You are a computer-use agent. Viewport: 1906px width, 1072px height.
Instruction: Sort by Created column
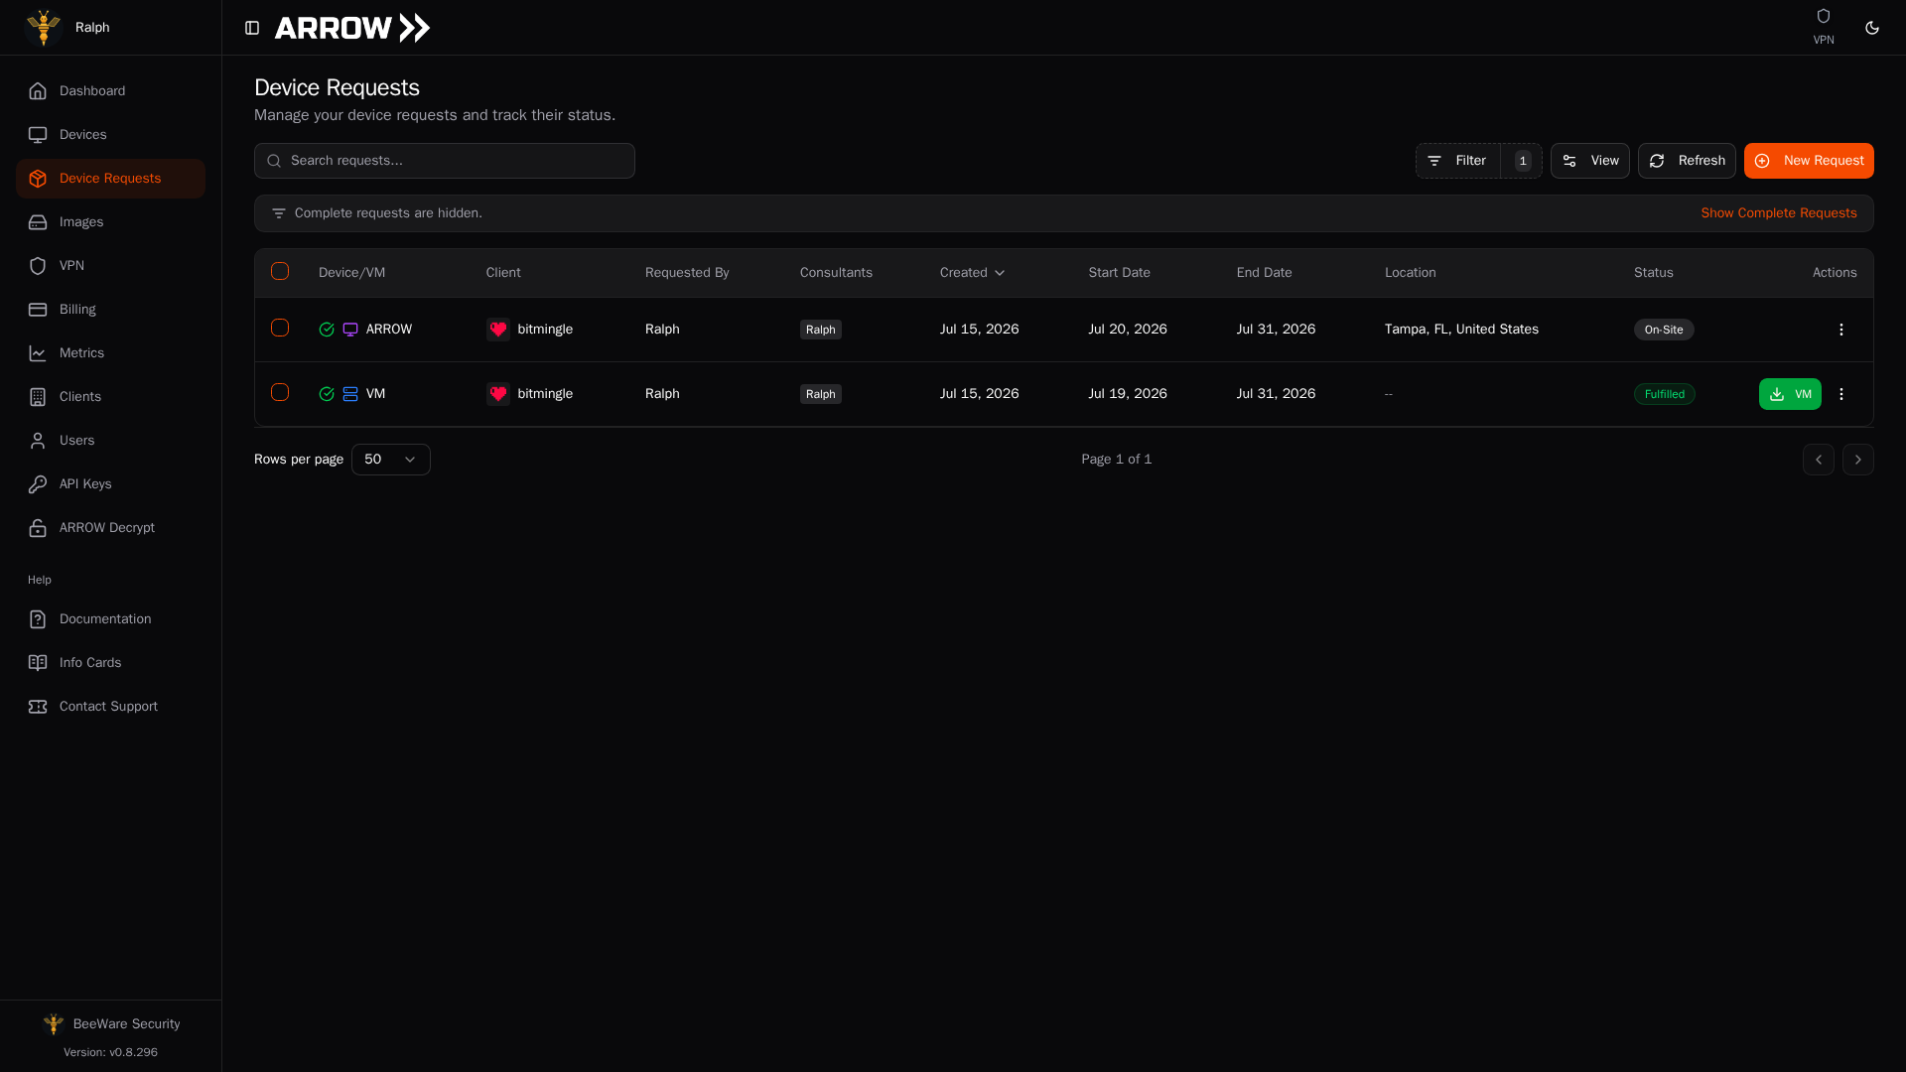coord(973,273)
